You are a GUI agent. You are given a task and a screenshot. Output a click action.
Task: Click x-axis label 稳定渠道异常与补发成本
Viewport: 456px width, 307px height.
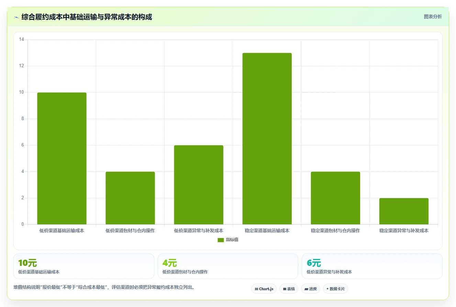(404, 231)
